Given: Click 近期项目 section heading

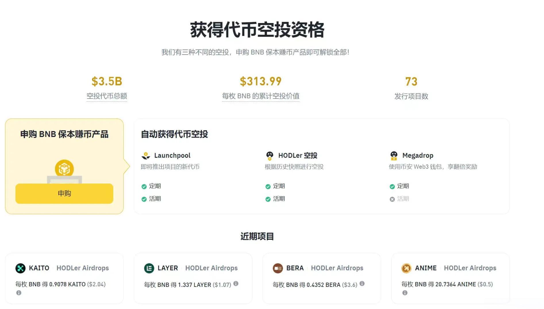Looking at the screenshot, I should pos(257,236).
